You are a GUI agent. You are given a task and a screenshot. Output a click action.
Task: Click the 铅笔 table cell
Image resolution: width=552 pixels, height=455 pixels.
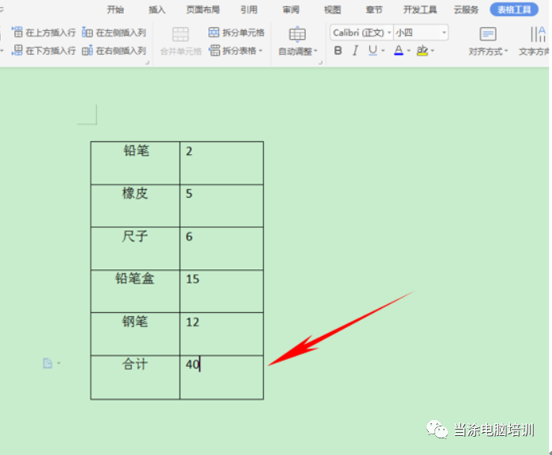[x=135, y=163]
